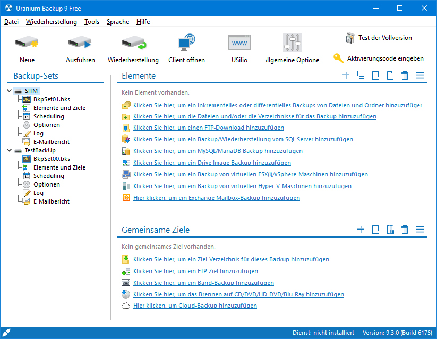The image size is (437, 339).
Task: Collapse the TestBackUp backup set chevron
Action: point(9,150)
